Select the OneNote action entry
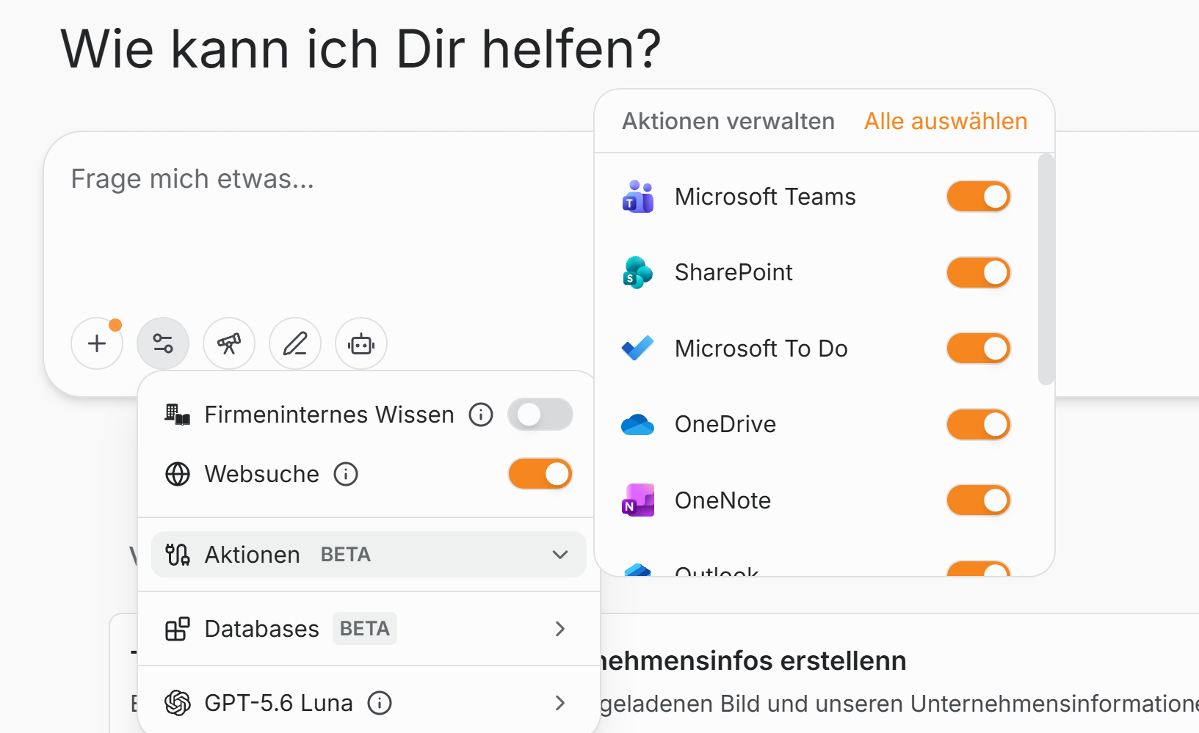The width and height of the screenshot is (1199, 733). 816,500
